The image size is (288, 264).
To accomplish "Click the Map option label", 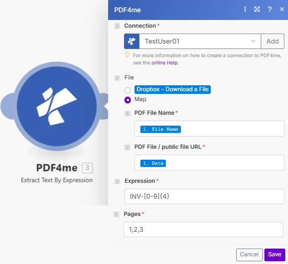I will click(x=140, y=99).
